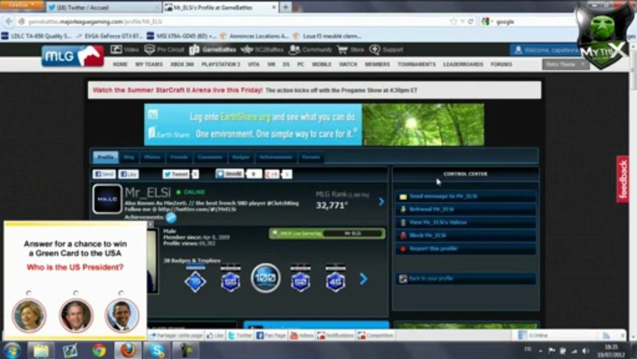The width and height of the screenshot is (637, 359).
Task: Click the level 45 badge
Action: [x=335, y=282]
